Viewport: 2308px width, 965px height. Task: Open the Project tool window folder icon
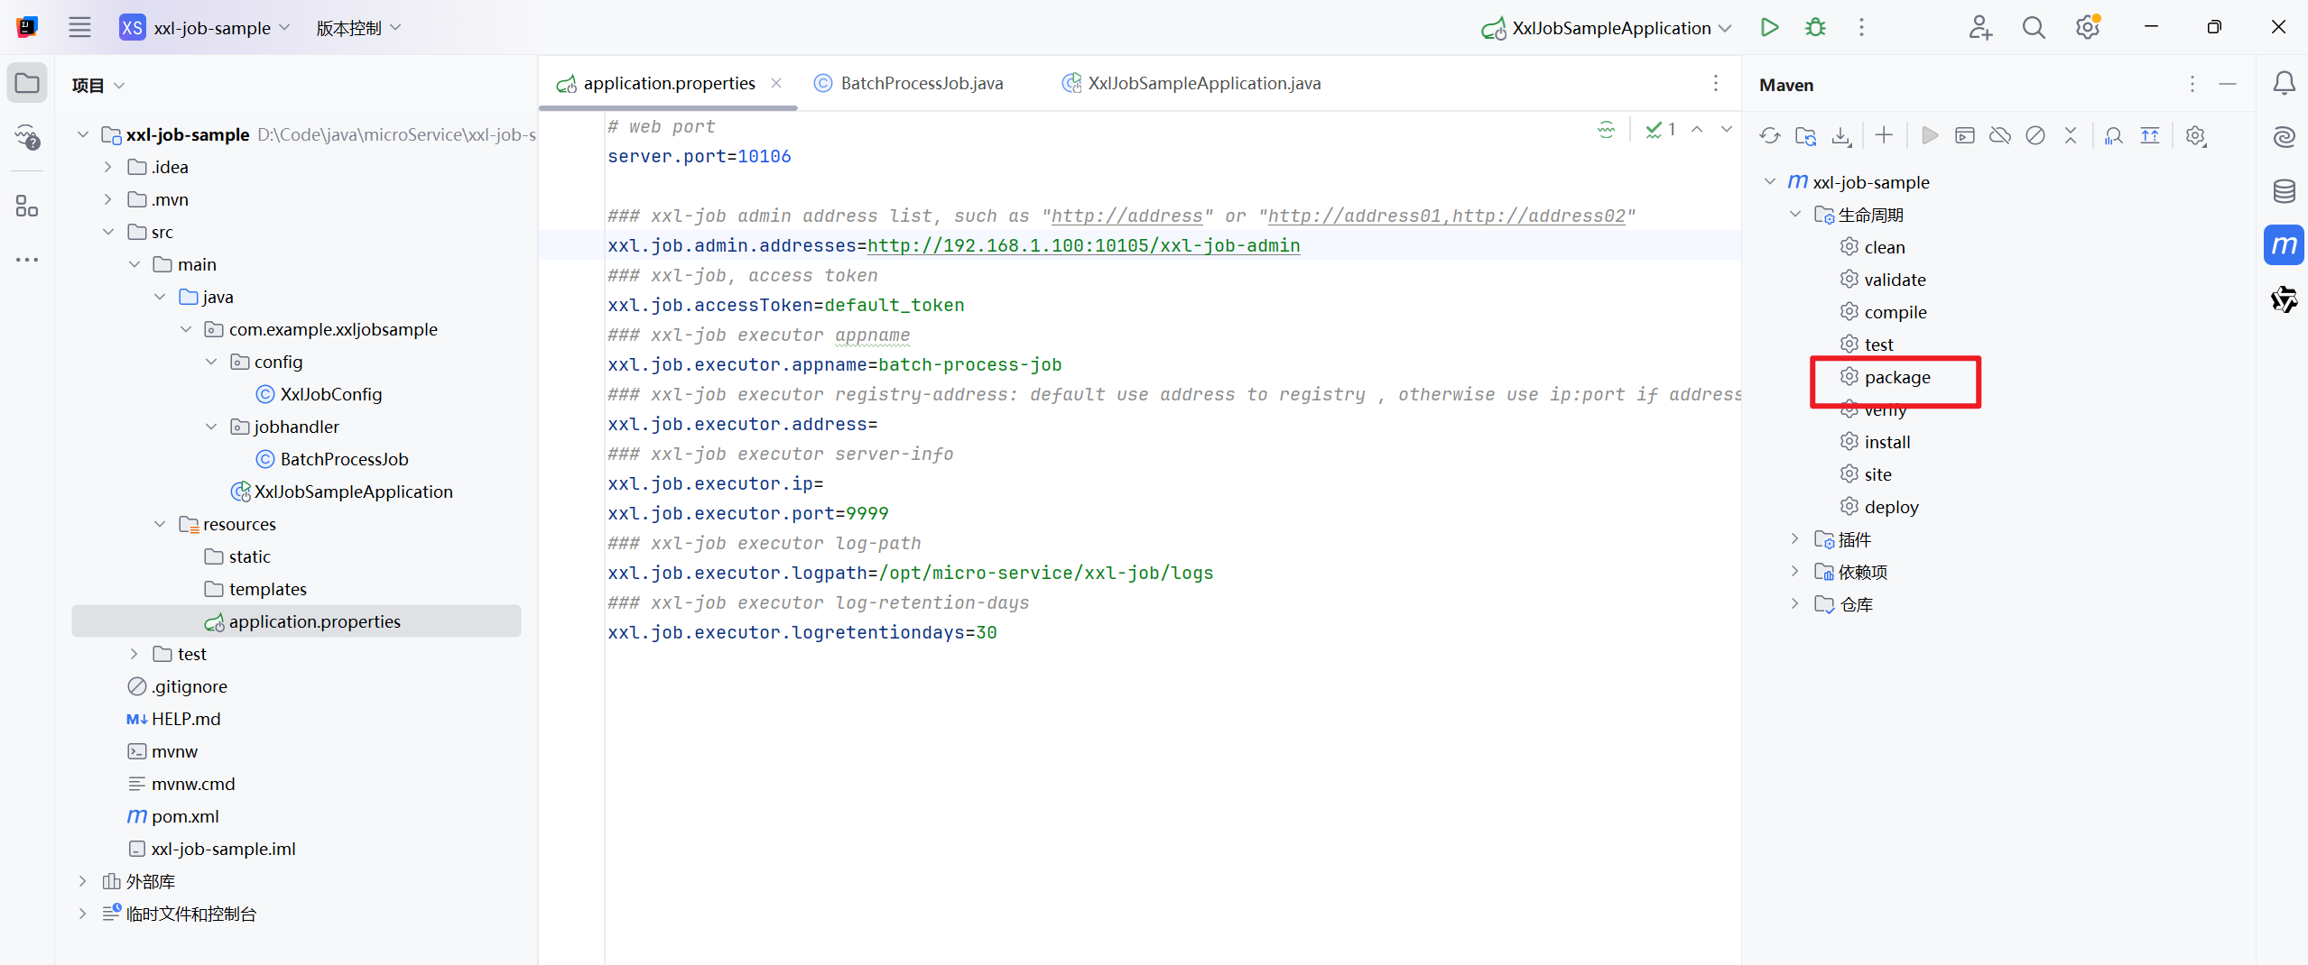pos(27,83)
